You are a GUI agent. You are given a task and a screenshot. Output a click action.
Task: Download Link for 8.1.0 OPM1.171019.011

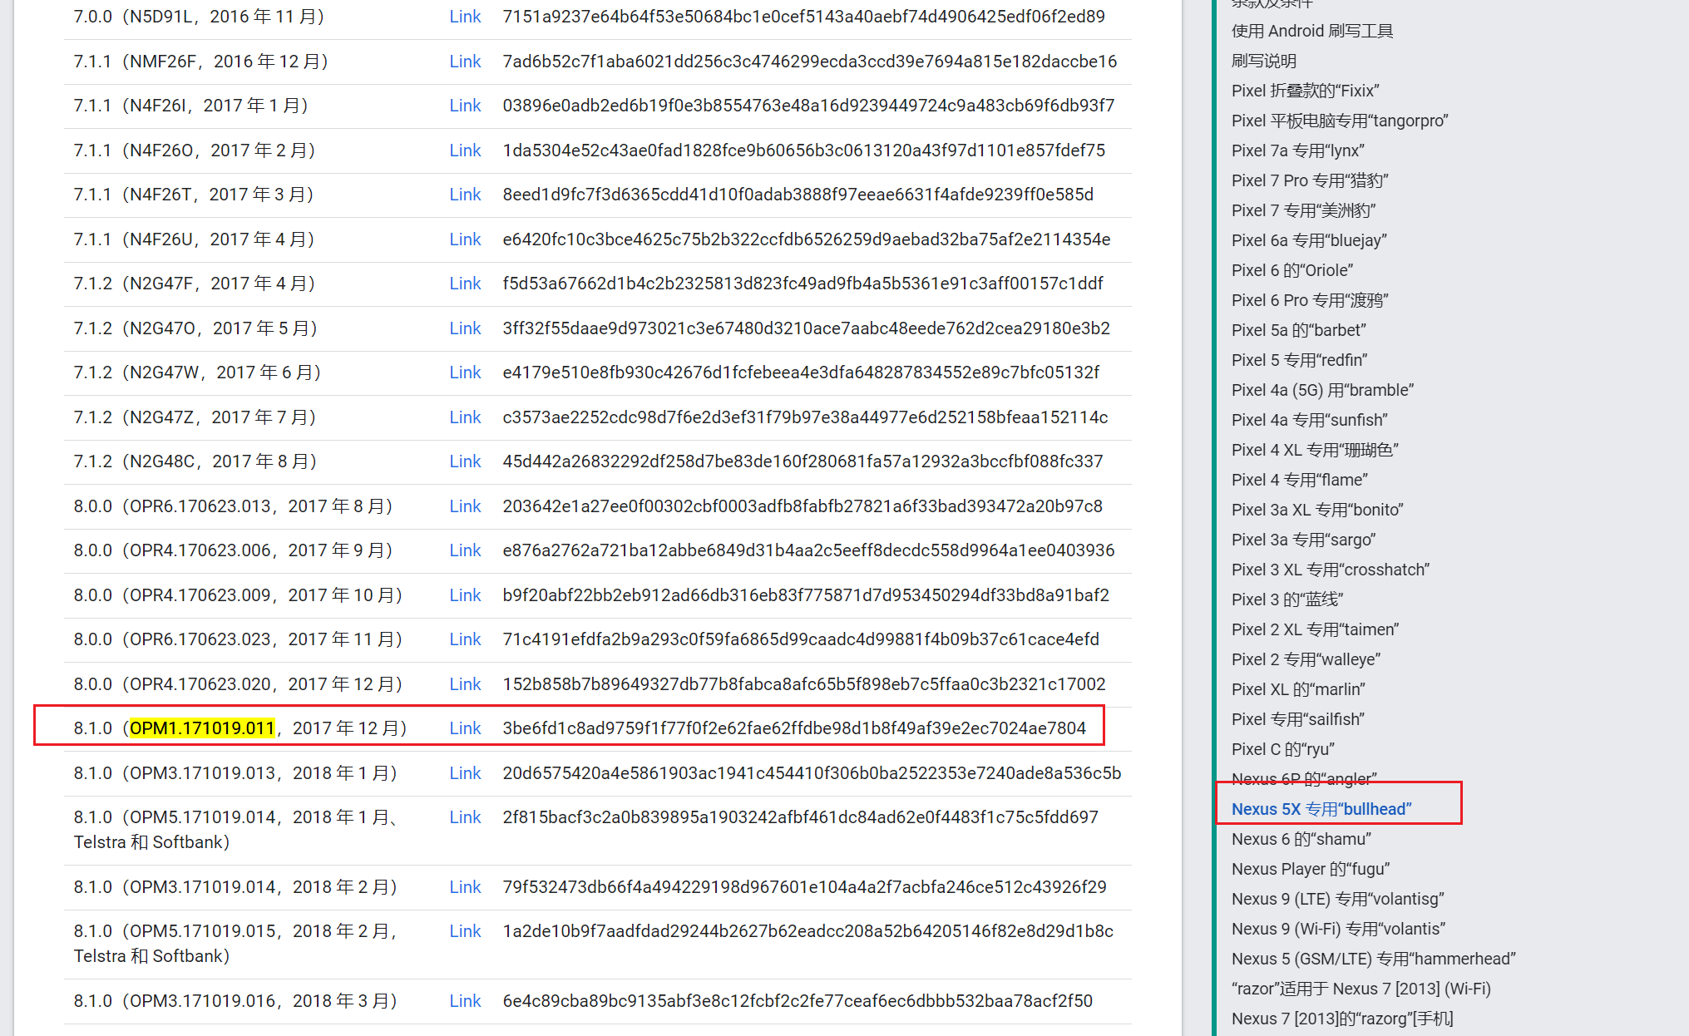click(465, 728)
